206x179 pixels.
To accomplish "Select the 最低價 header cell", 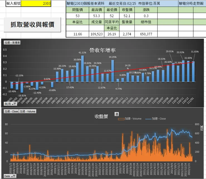I will (x=112, y=10).
